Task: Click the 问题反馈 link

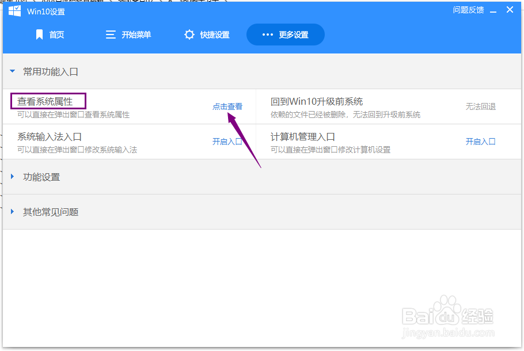Action: (468, 10)
